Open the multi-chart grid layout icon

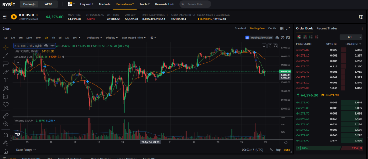(x=282, y=29)
